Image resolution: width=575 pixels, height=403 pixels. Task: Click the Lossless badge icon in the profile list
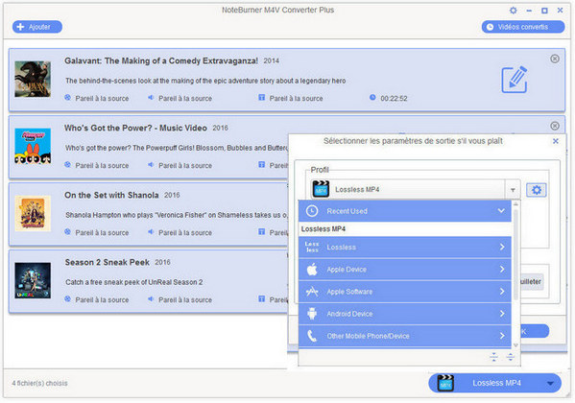(312, 248)
